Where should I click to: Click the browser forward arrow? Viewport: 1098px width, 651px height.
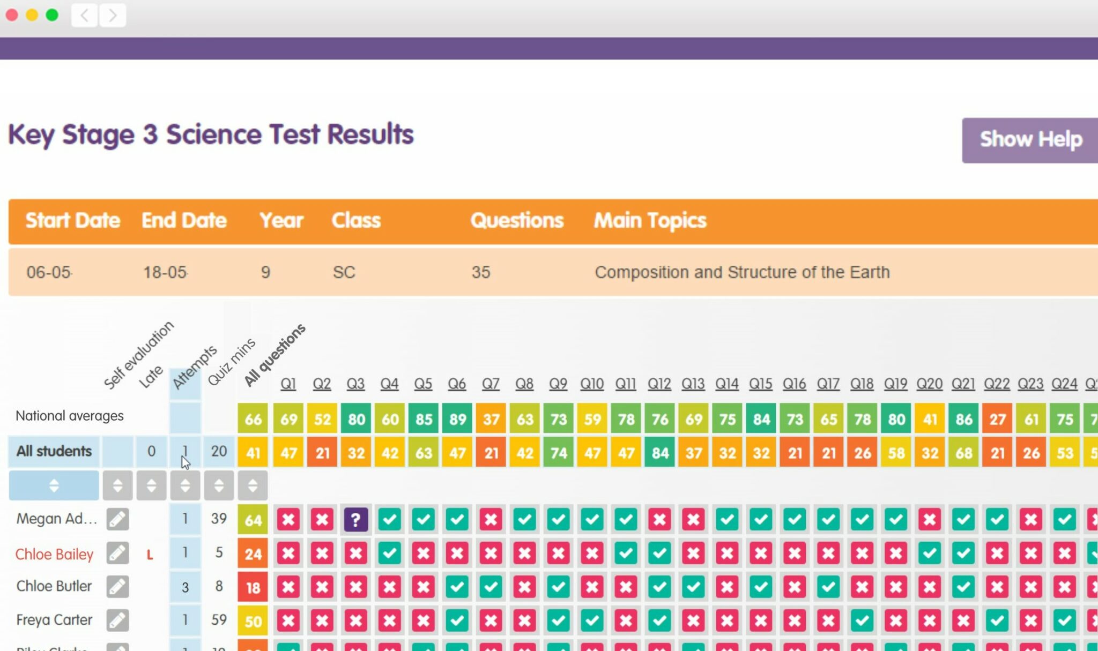pyautogui.click(x=112, y=16)
